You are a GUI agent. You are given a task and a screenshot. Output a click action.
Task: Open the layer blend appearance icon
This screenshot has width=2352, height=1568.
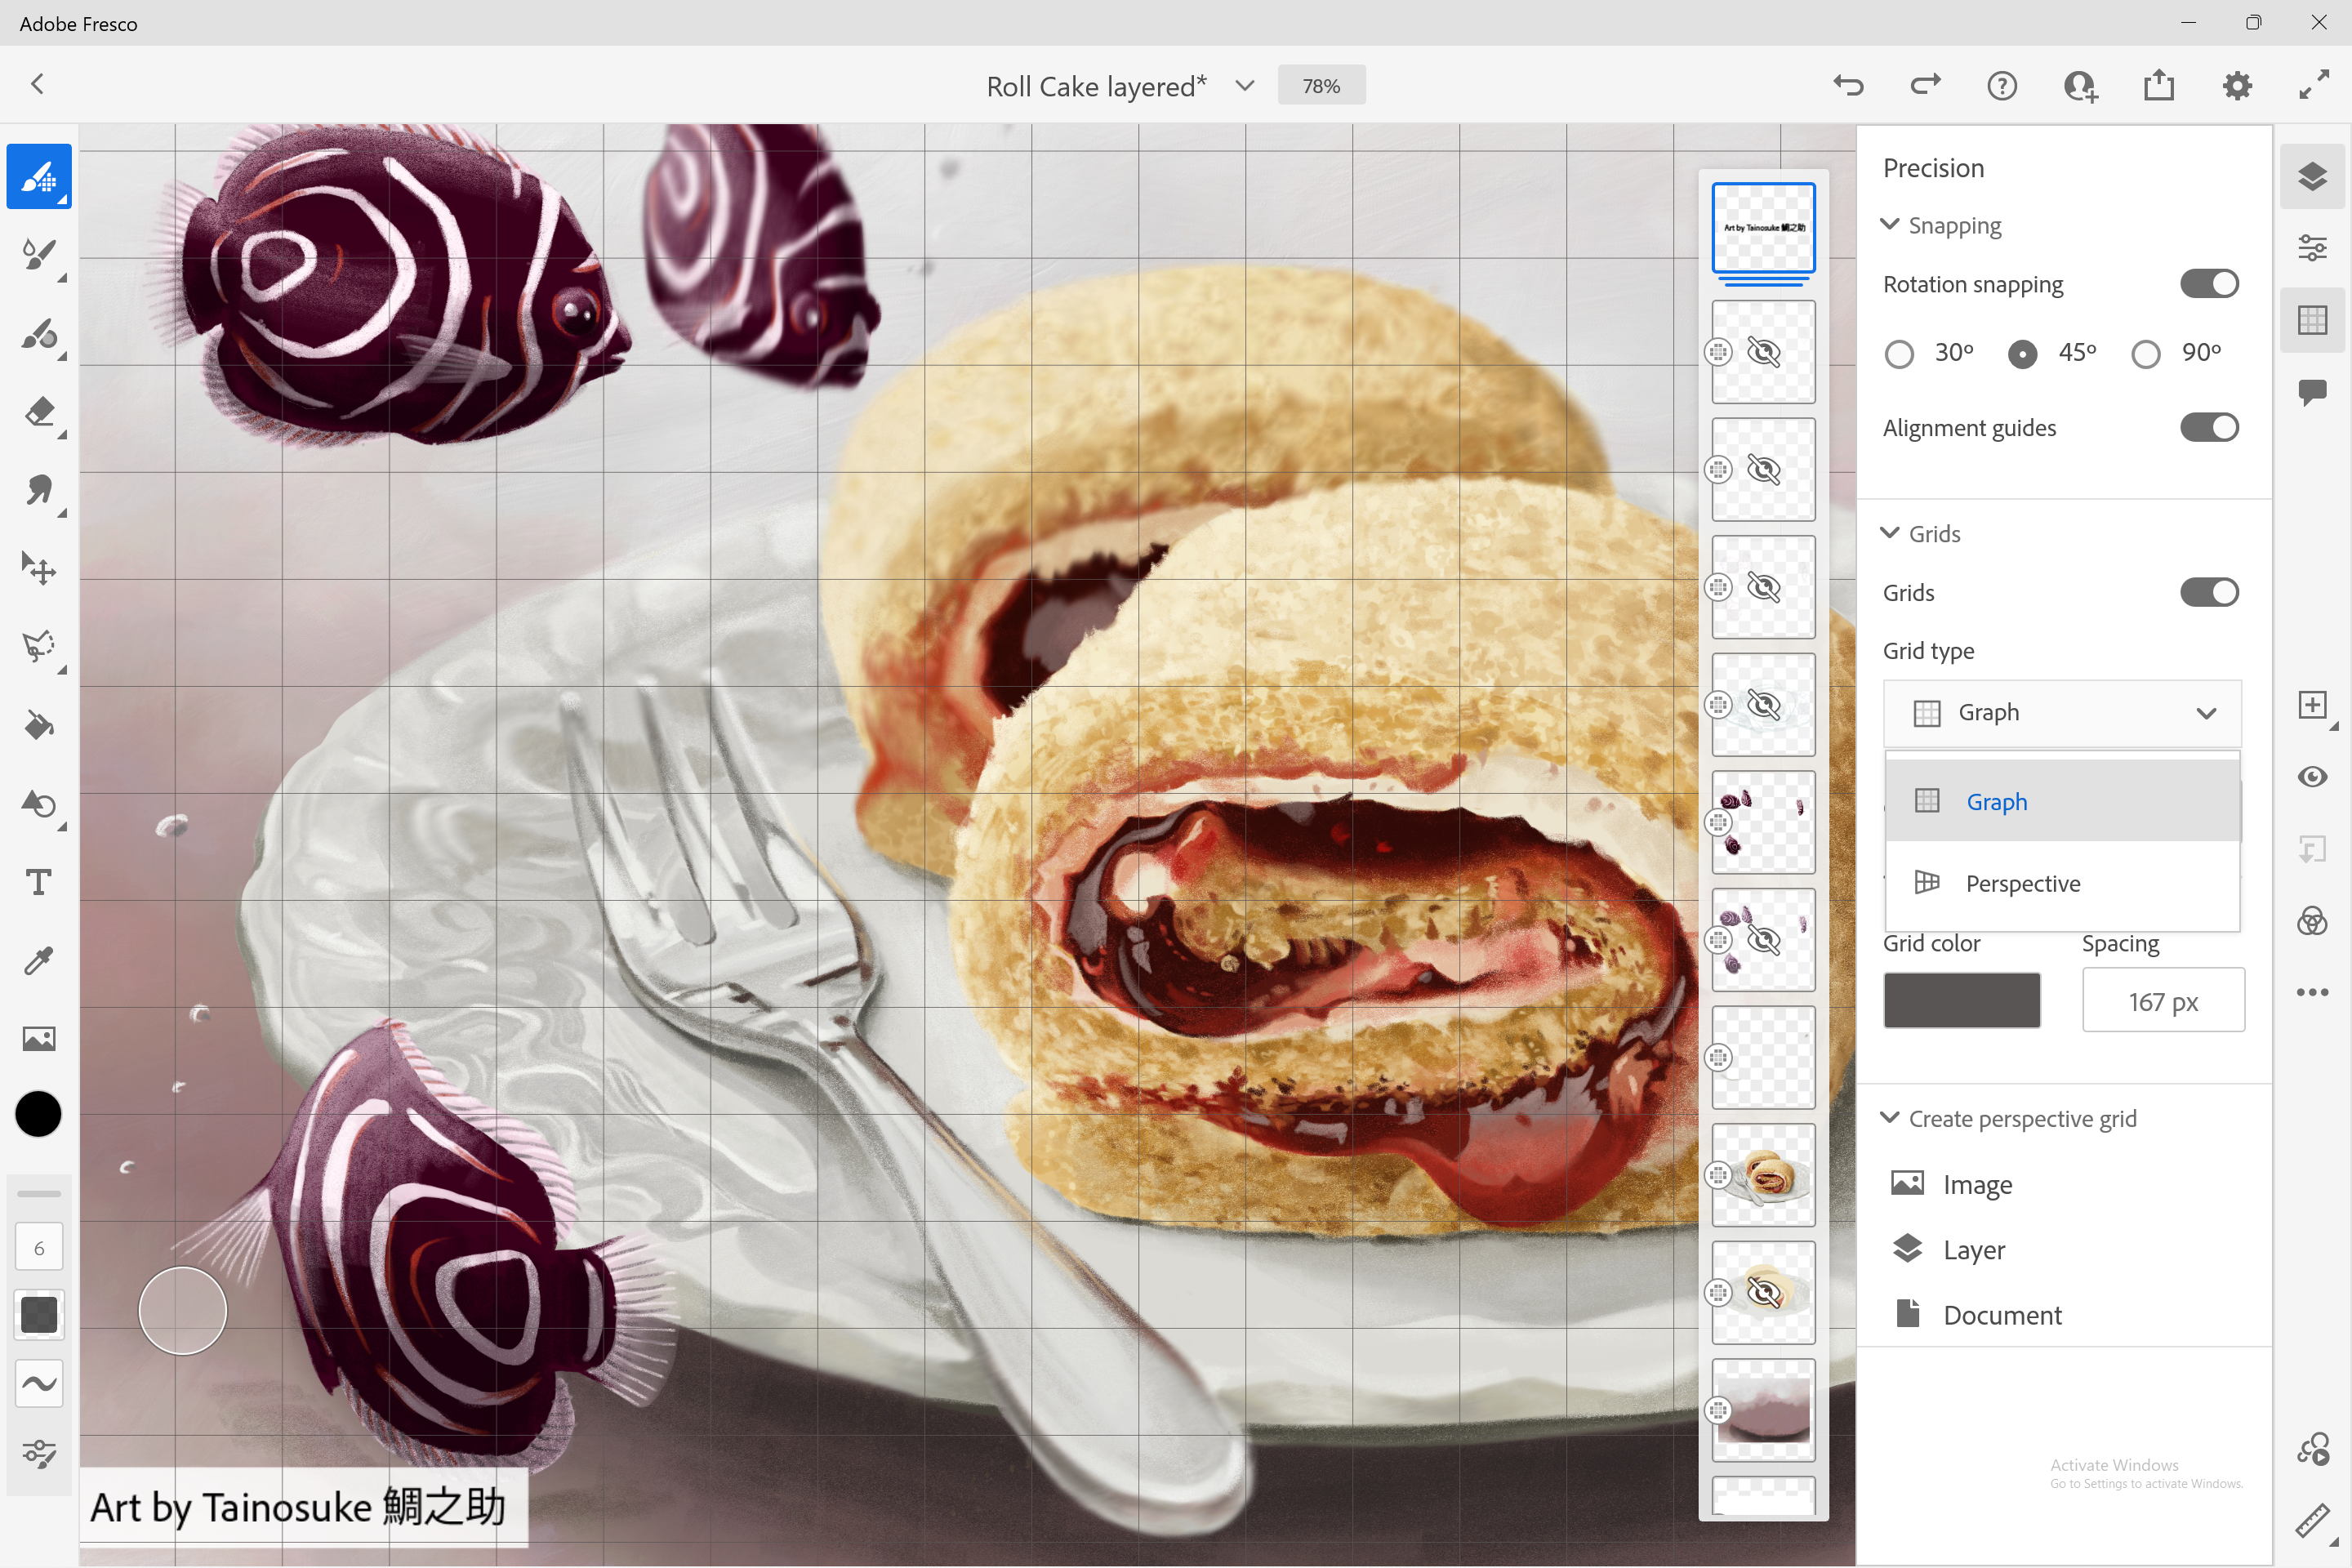[x=2312, y=921]
